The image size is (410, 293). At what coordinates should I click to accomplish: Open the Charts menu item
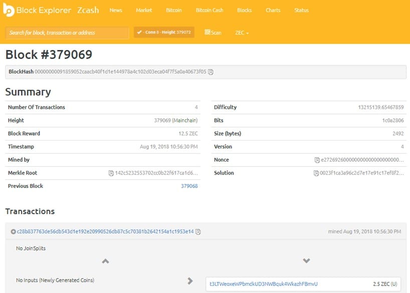(x=273, y=10)
